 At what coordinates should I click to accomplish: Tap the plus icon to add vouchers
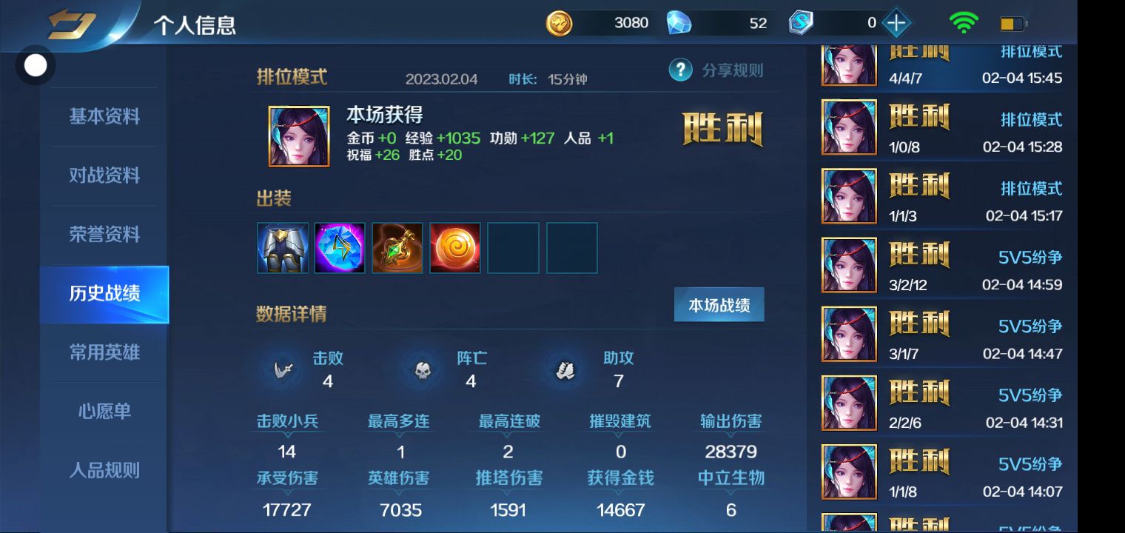click(896, 23)
